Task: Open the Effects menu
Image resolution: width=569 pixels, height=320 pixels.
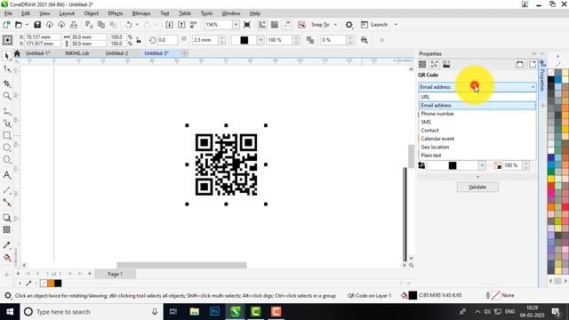Action: click(116, 13)
